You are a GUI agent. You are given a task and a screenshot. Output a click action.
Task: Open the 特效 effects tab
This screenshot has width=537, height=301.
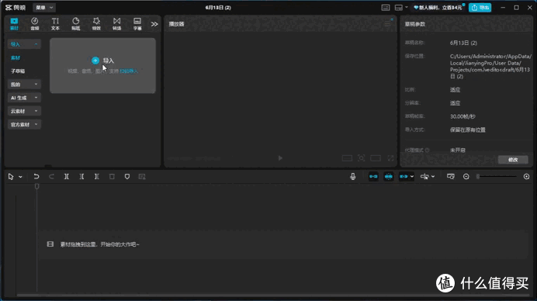(x=96, y=24)
